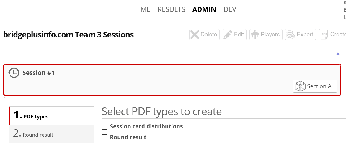
Task: Click the Export database icon
Action: click(291, 35)
